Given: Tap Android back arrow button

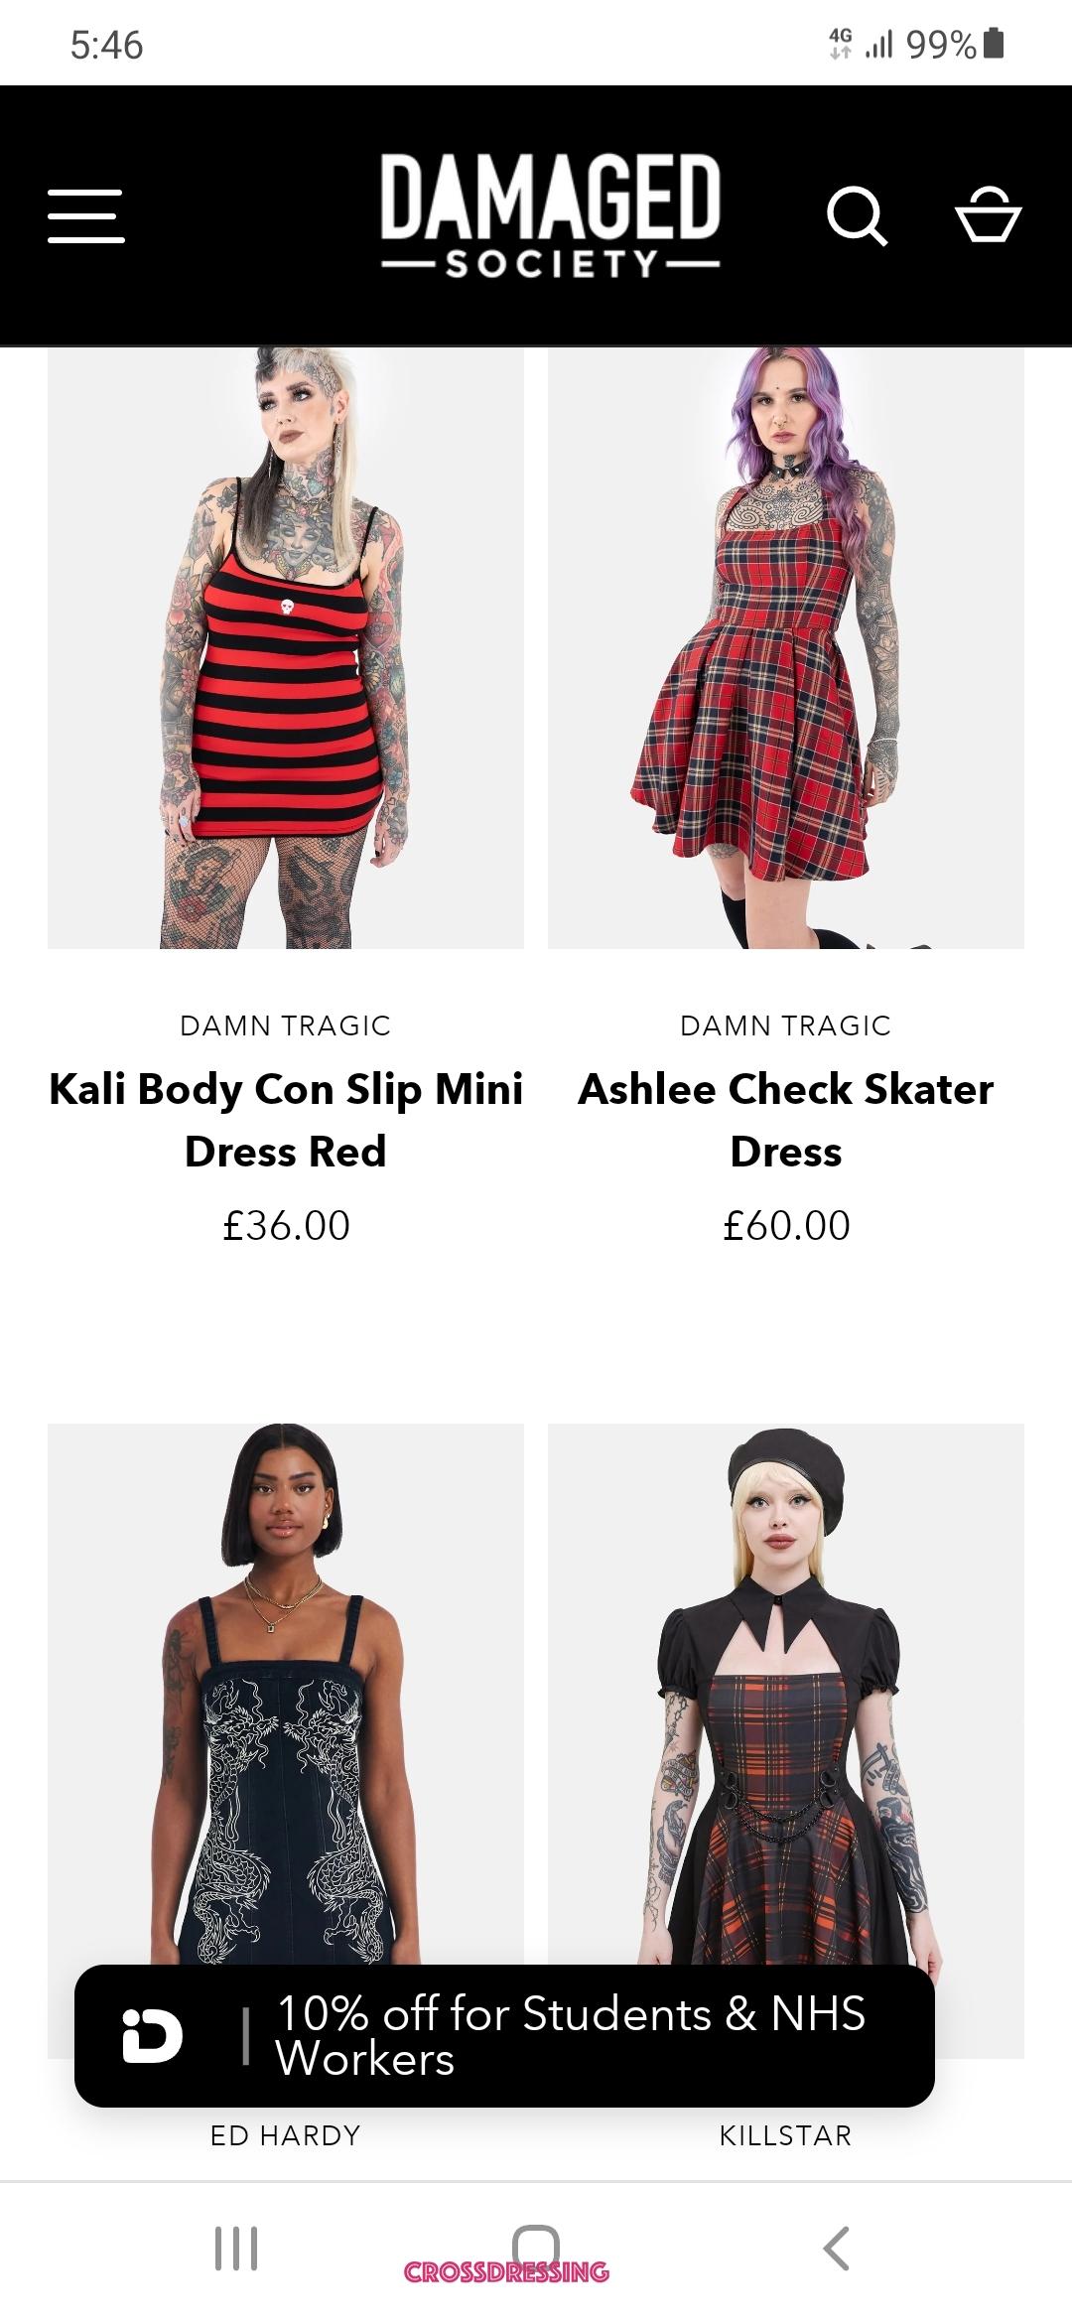Looking at the screenshot, I should [x=837, y=2248].
